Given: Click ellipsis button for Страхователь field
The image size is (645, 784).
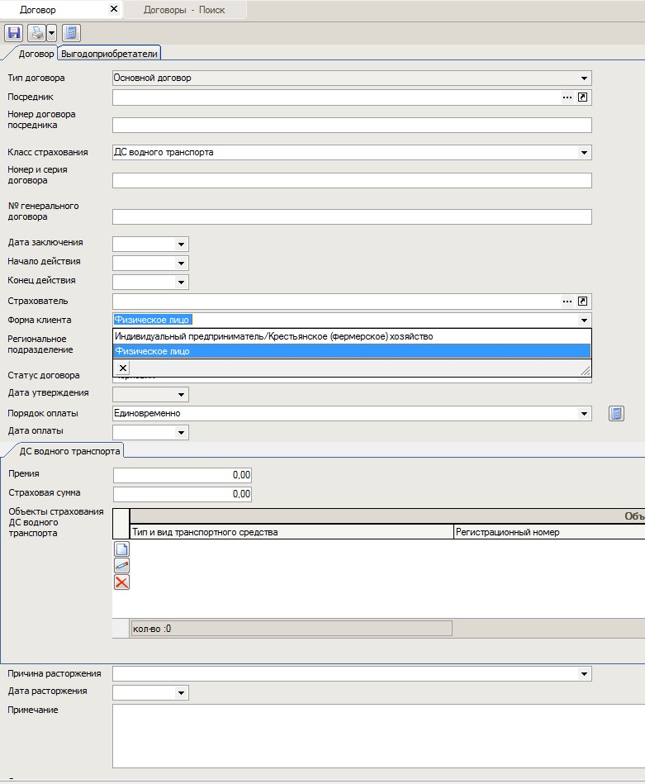Looking at the screenshot, I should click(567, 302).
